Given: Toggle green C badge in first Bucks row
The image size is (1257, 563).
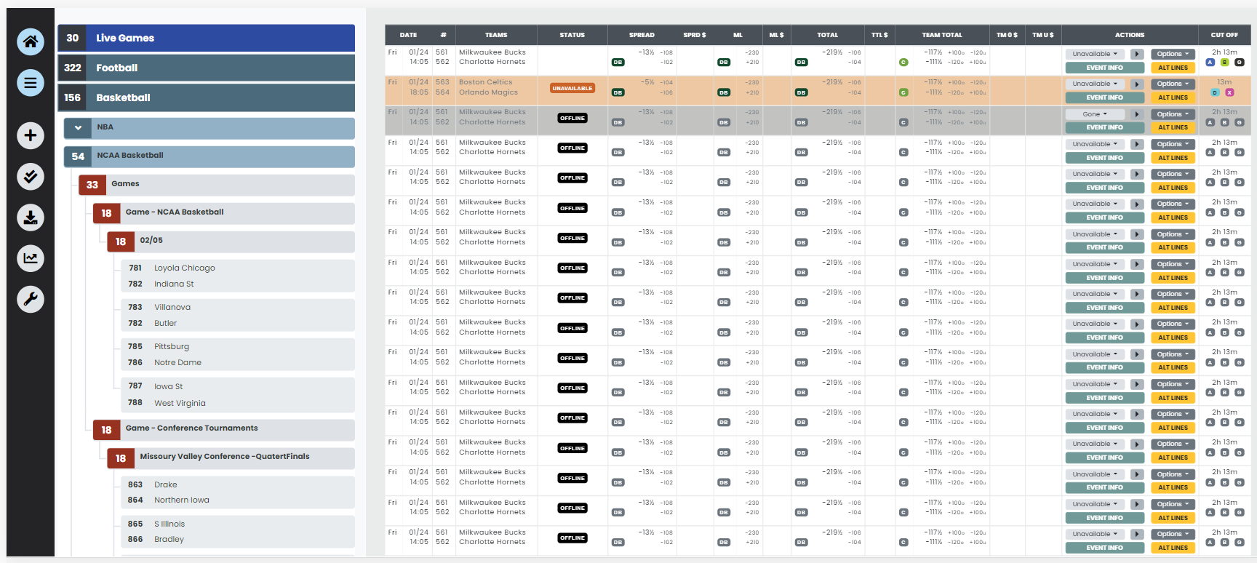Looking at the screenshot, I should [x=903, y=63].
